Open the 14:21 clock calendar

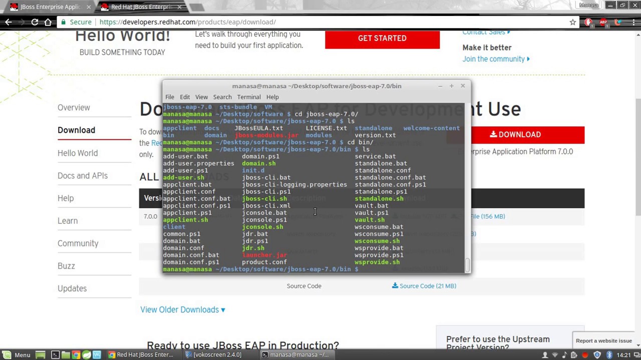point(623,355)
